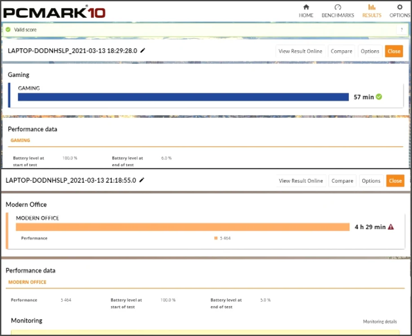This screenshot has height=336, width=412.
Task: Open the HOME navigation tab
Action: (x=306, y=11)
